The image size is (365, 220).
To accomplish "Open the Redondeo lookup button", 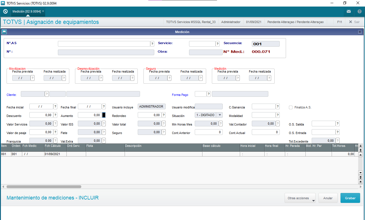I will [164, 115].
